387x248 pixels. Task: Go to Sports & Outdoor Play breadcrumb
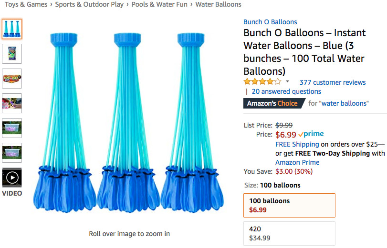(x=89, y=5)
